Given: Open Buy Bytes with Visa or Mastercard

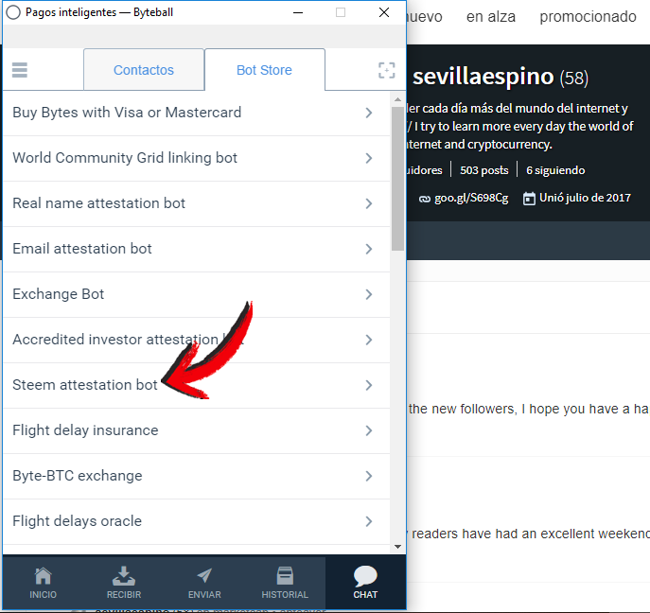Looking at the screenshot, I should tap(197, 113).
